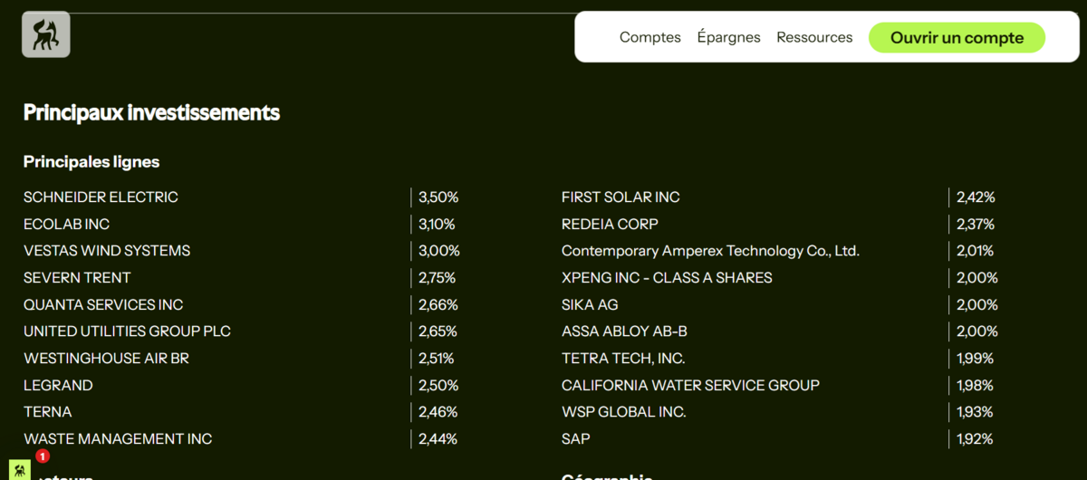
Task: Select the ECOLAB INC holding
Action: (66, 224)
